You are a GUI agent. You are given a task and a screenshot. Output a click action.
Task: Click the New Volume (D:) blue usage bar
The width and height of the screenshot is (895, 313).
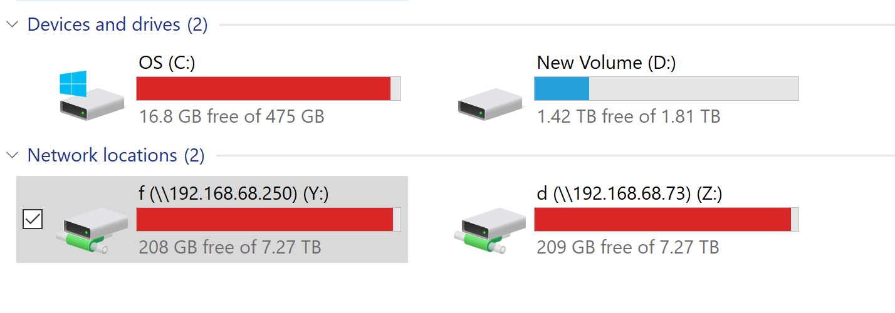[x=562, y=88]
